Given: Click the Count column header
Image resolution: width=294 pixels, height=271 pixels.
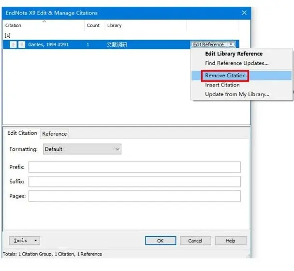Looking at the screenshot, I should coord(94,25).
